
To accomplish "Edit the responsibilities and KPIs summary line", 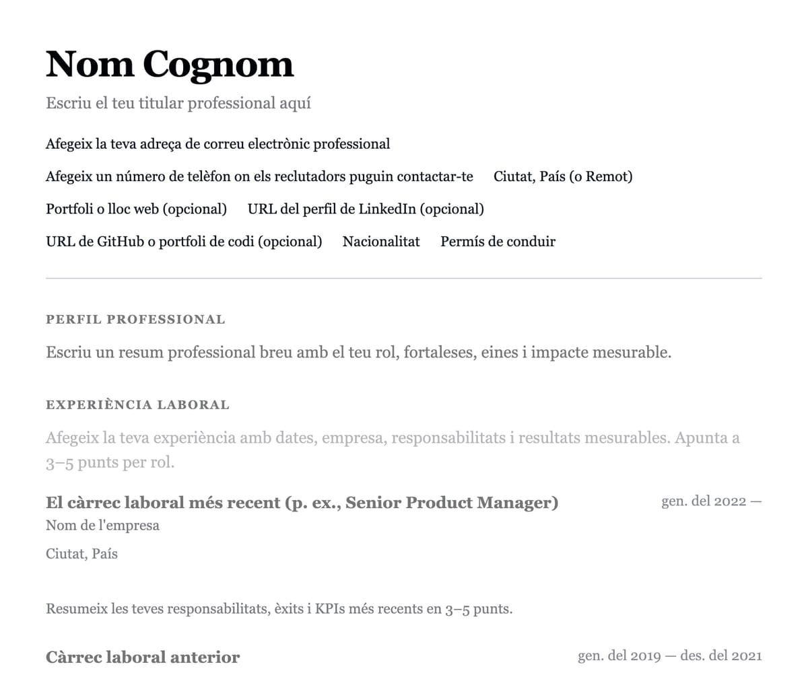I will pyautogui.click(x=279, y=610).
